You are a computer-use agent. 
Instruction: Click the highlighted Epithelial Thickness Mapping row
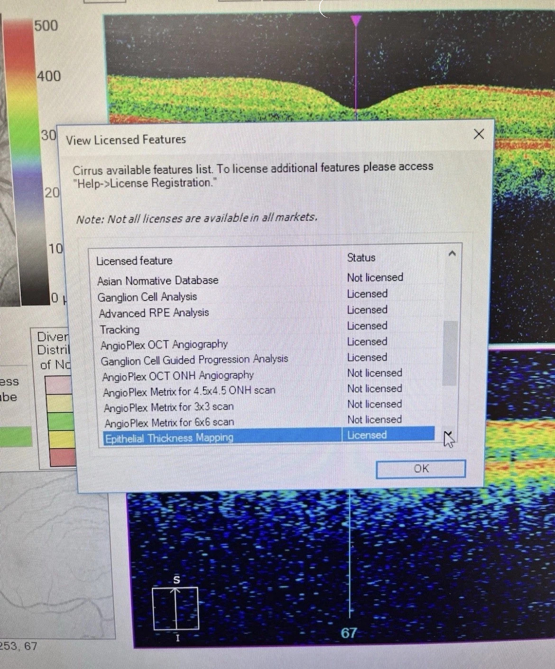click(x=169, y=438)
